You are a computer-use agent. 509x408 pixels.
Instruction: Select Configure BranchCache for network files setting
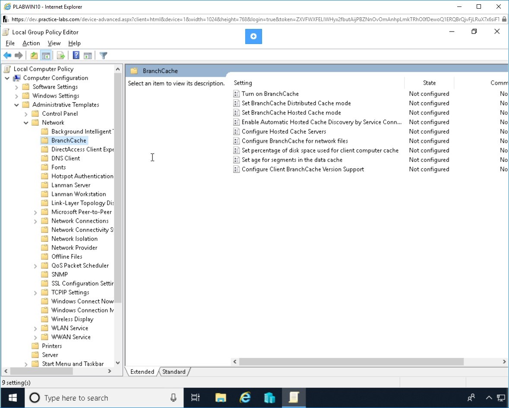tap(295, 141)
